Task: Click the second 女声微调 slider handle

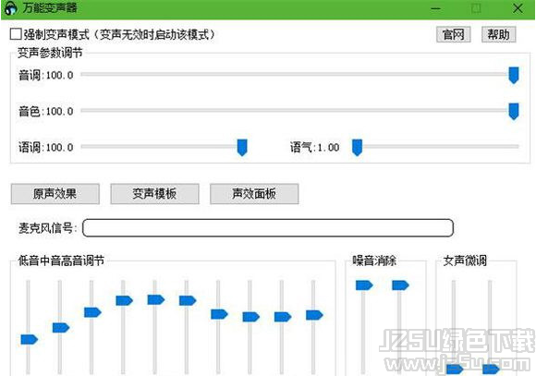Action: point(491,370)
